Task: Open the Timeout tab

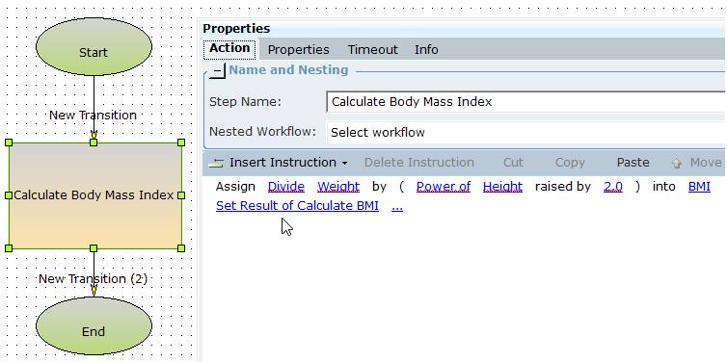Action: [x=373, y=49]
